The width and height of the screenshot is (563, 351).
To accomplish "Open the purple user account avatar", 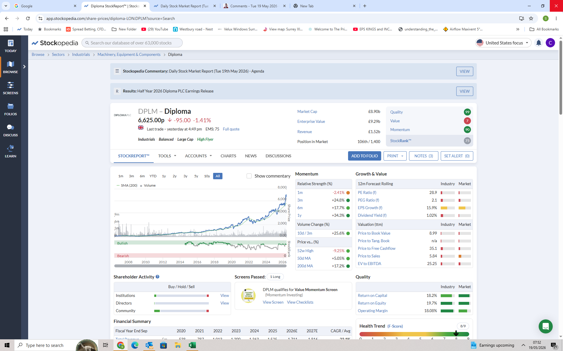I will 550,43.
